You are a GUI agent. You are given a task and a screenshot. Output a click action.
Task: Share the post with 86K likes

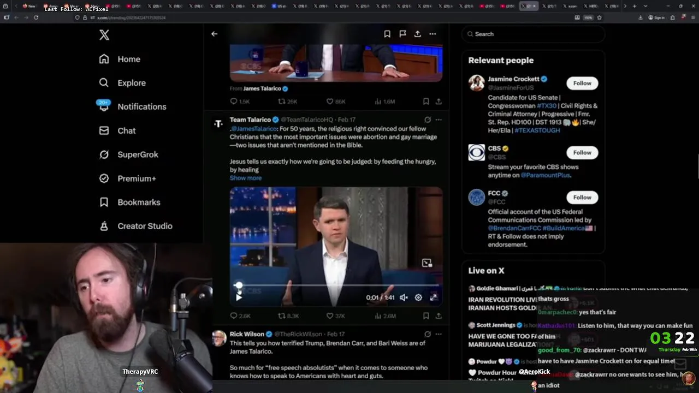tap(439, 102)
